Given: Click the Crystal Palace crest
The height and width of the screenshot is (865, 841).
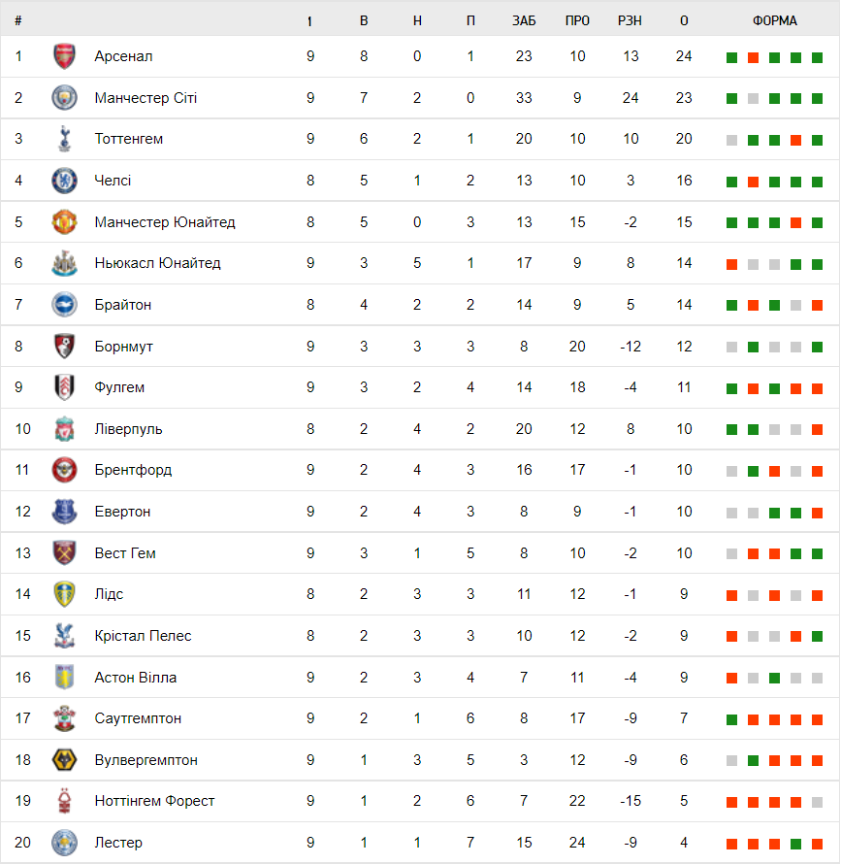Looking at the screenshot, I should click(64, 636).
